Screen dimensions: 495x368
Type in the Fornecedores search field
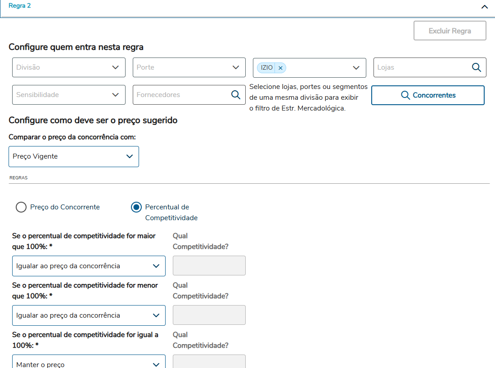coord(181,95)
